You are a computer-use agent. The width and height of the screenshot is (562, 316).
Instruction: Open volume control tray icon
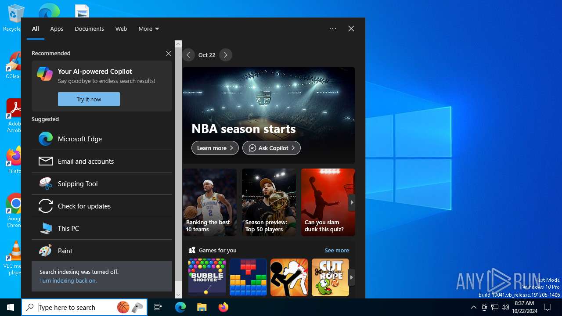point(505,307)
